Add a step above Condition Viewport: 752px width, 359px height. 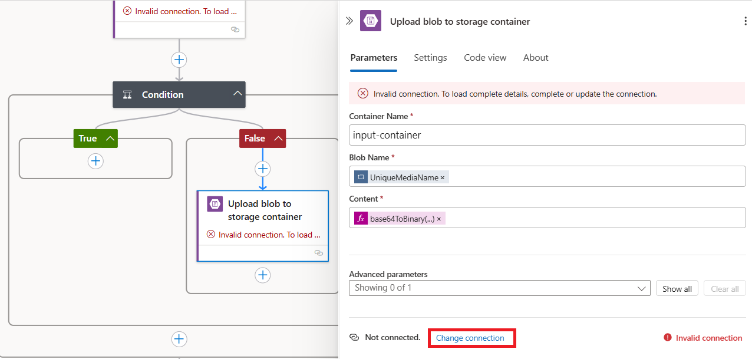coord(179,60)
